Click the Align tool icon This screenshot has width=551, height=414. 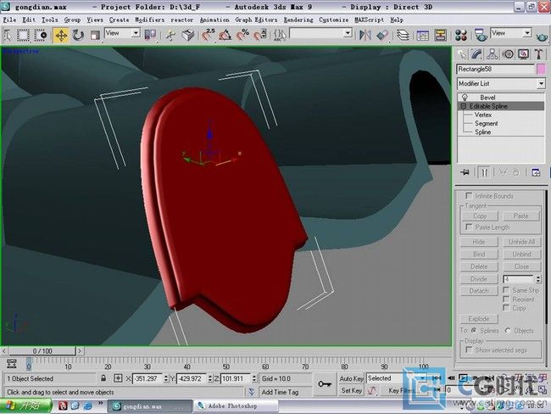point(382,35)
